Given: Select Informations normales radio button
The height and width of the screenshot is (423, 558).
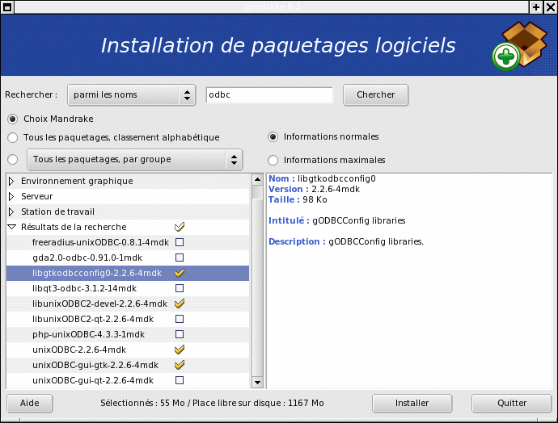Looking at the screenshot, I should (x=273, y=136).
